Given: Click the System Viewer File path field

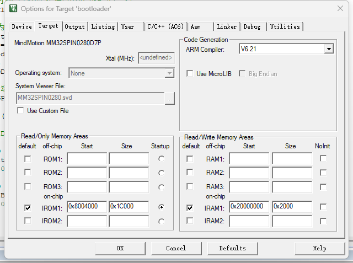Looking at the screenshot, I should pos(90,98).
